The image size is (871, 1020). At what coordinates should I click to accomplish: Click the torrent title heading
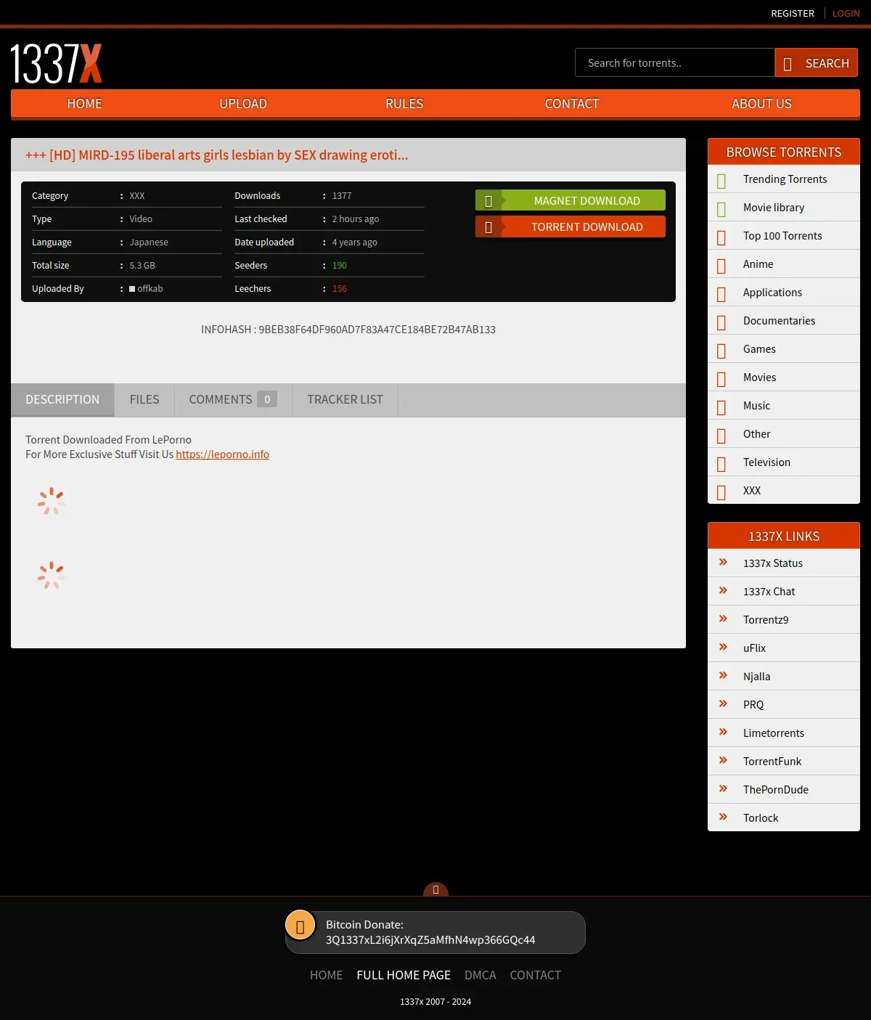pyautogui.click(x=217, y=155)
